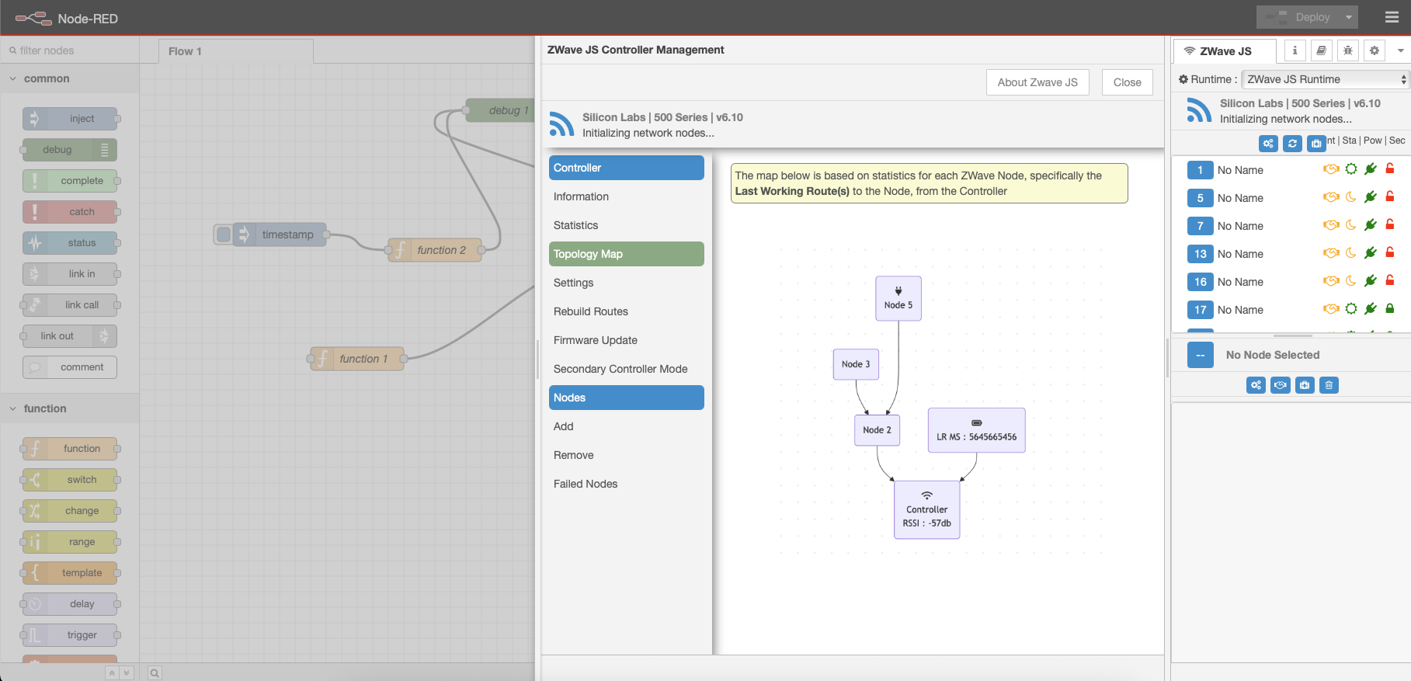Select node 13 No Name row
1411x681 pixels.
click(1291, 254)
